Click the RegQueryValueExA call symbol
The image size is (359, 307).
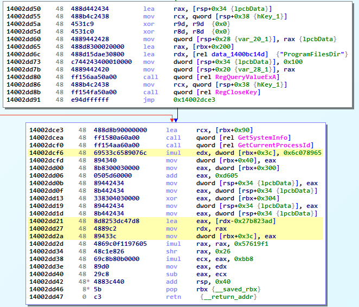coord(246,77)
